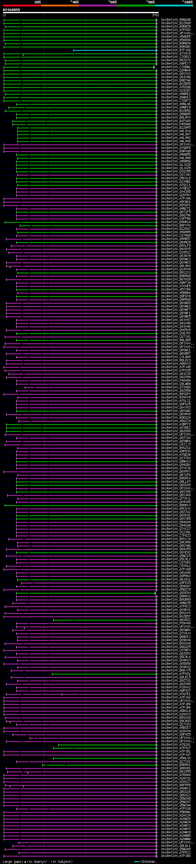Click the hit label UniRef100_B7FJK6

pos(176,50)
